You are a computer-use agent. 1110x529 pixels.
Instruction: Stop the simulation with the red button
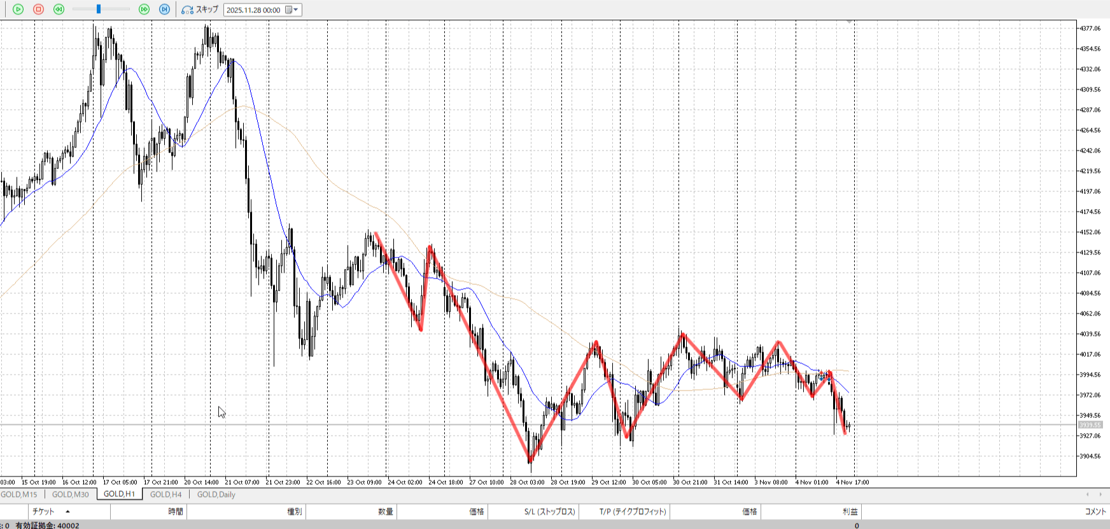coord(38,10)
